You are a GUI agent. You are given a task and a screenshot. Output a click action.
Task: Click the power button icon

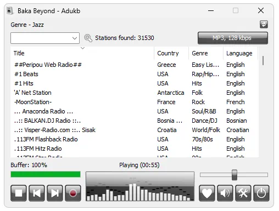coord(261,193)
